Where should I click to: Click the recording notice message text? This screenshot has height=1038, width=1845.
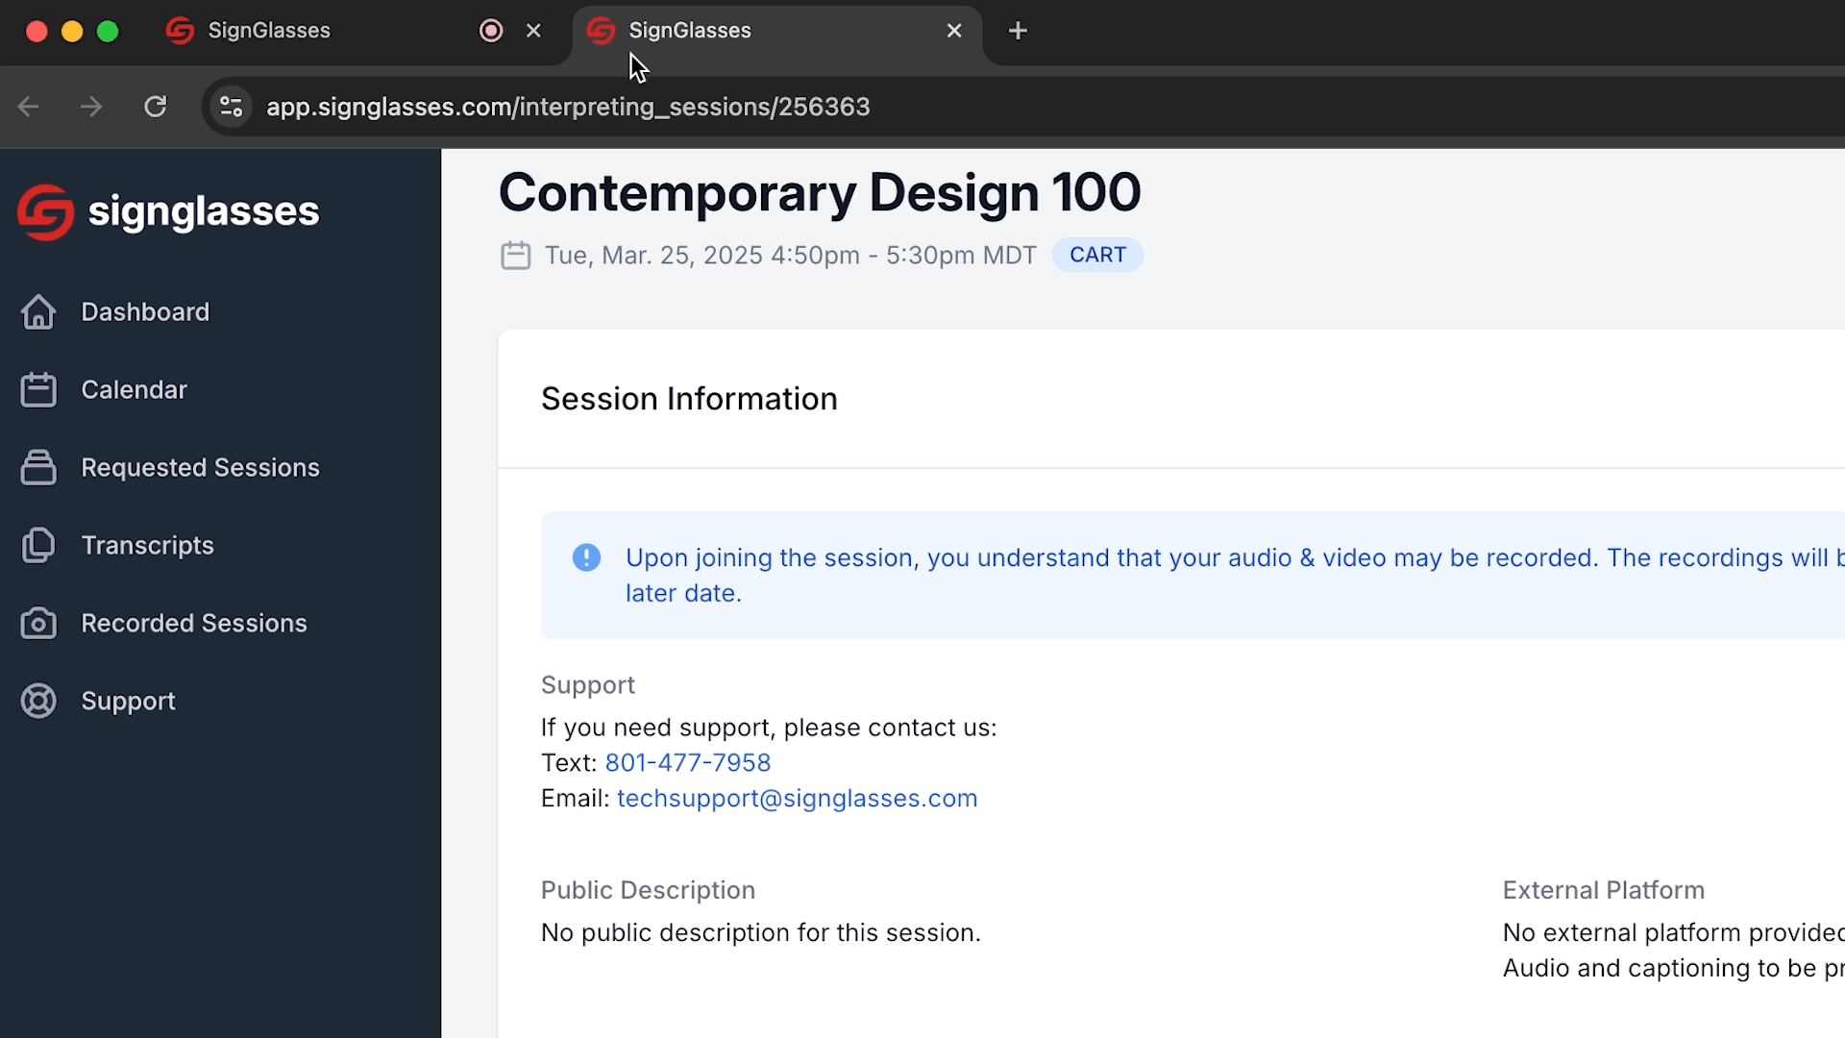pos(1235,575)
